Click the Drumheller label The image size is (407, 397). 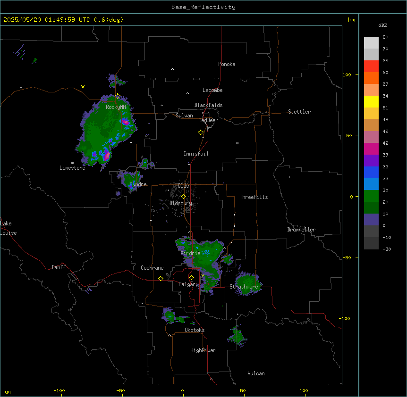(x=301, y=230)
